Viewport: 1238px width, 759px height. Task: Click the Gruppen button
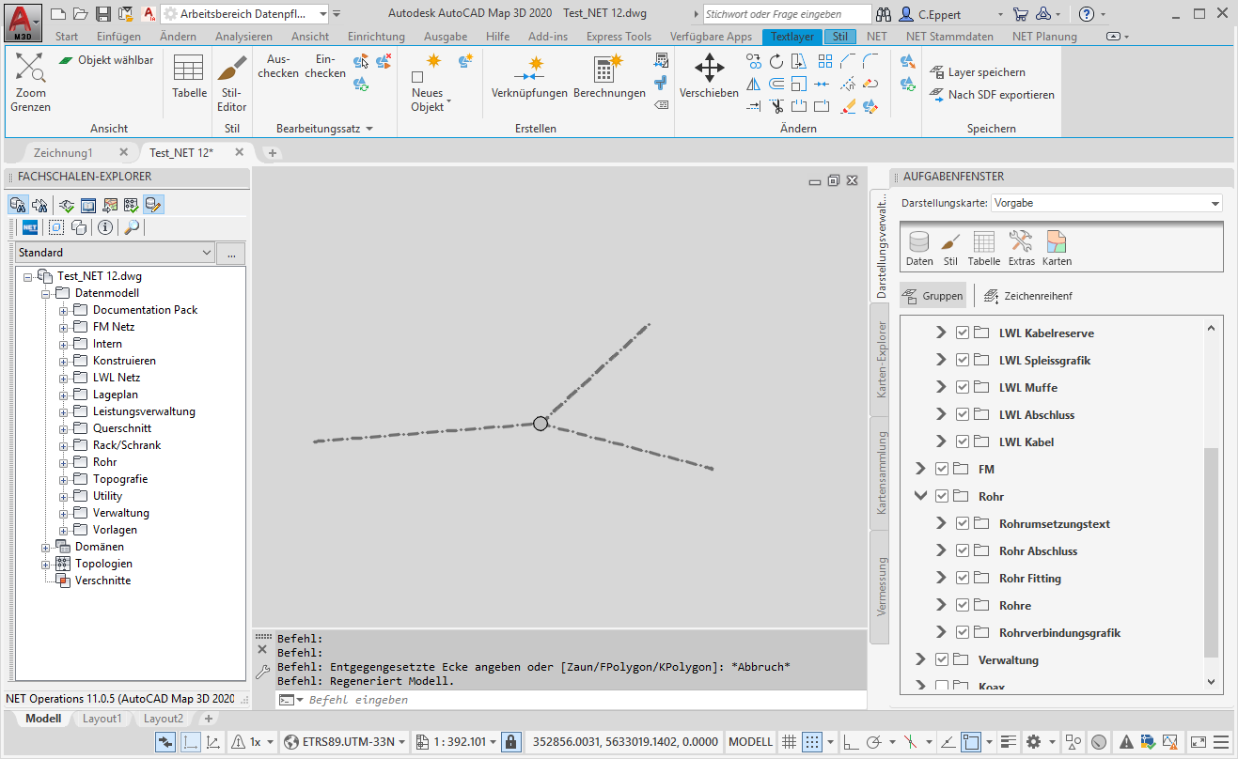click(932, 296)
